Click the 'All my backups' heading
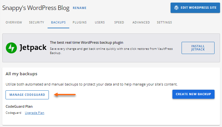Viewport: 222px width, 127px height. coord(21,74)
